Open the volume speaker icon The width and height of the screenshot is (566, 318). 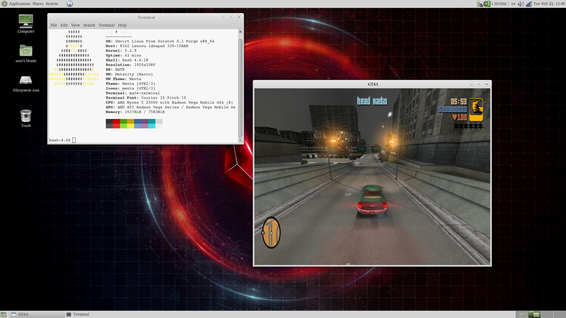pos(521,4)
